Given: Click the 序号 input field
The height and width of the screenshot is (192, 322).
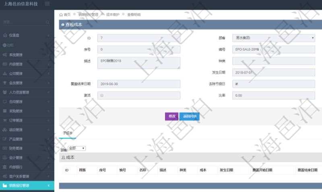Looking at the screenshot, I should (139, 49).
